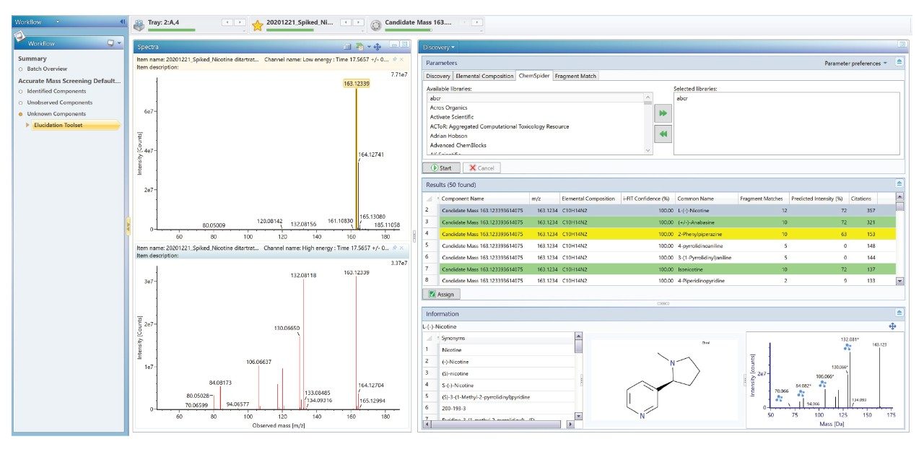Go to next candidate mass component arrow
Screen dimensions: 924x452
pos(477,22)
